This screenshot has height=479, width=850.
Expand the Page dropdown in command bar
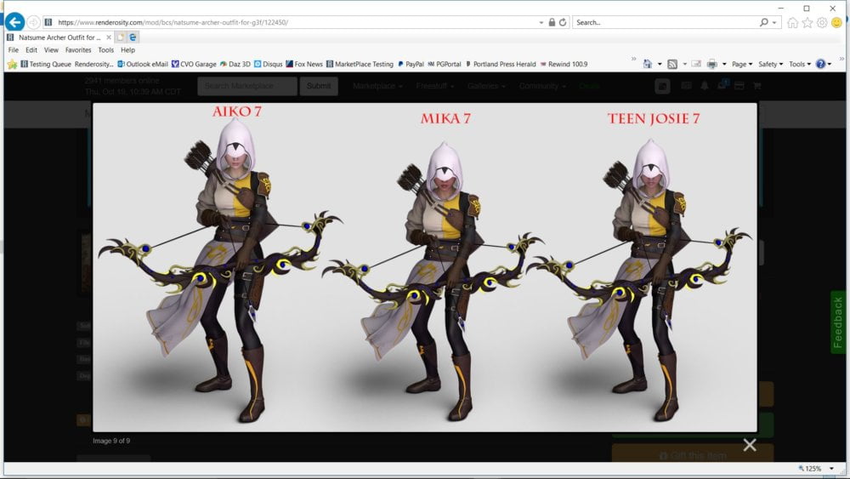pos(741,64)
